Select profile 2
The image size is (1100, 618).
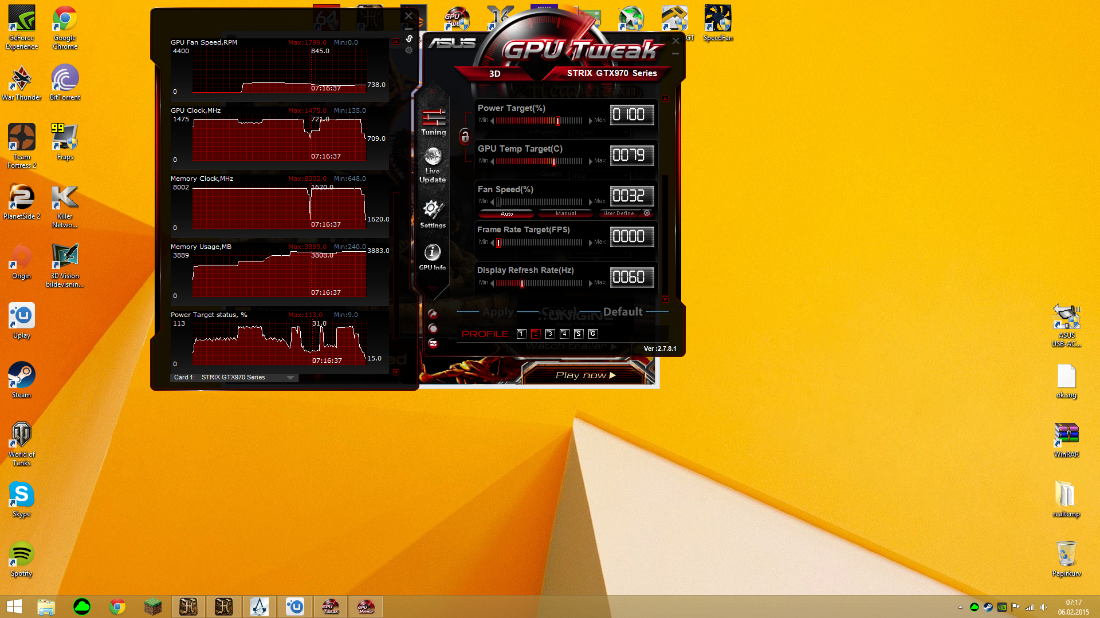(x=535, y=334)
